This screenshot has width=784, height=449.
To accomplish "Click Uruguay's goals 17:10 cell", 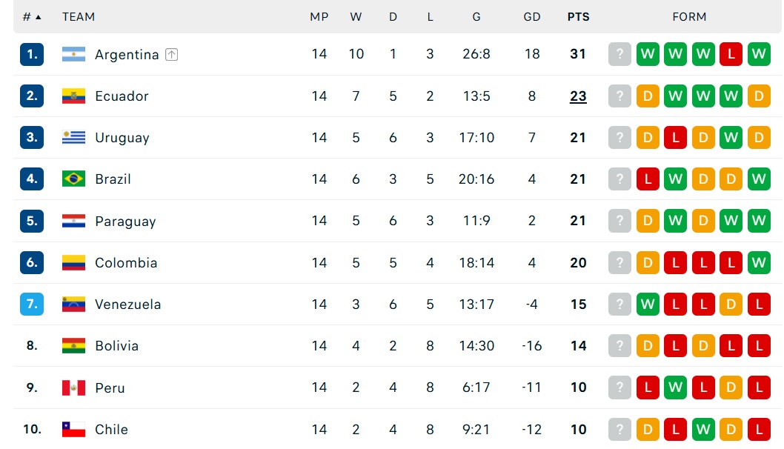I will 476,138.
